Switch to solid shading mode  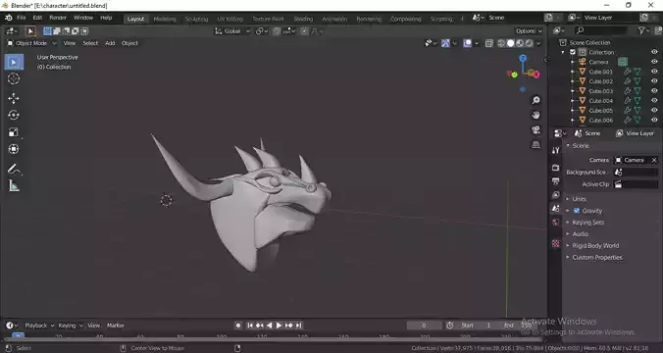[x=511, y=43]
